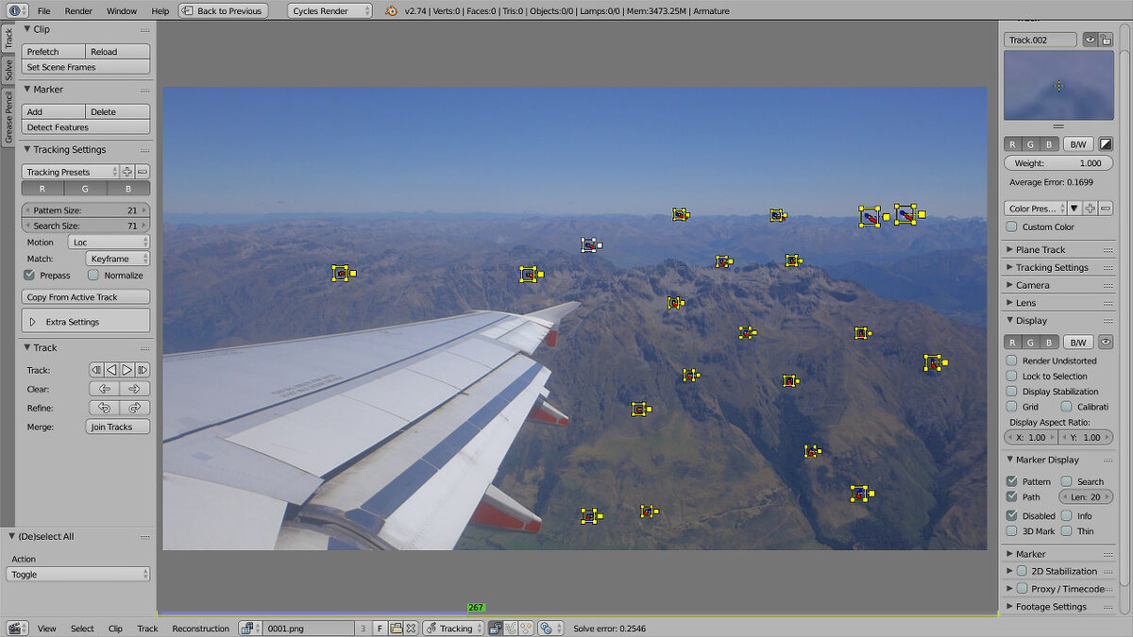Open the Color Presets dropdown

point(1036,209)
